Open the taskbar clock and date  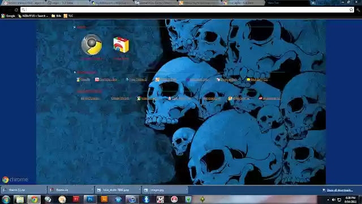click(x=350, y=200)
